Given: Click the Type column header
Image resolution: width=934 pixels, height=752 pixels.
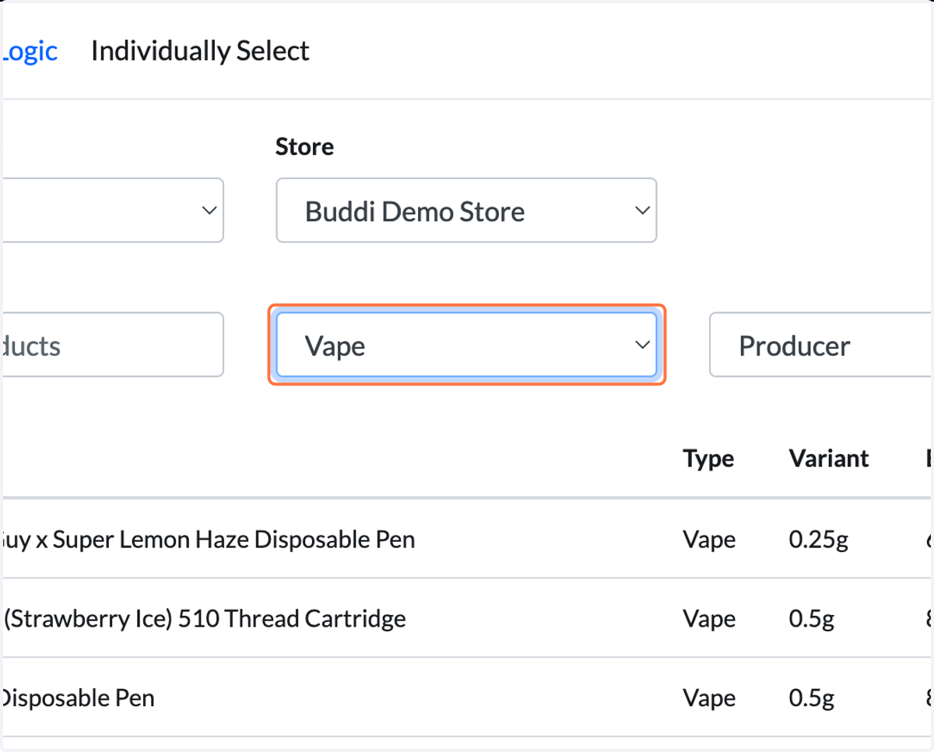Looking at the screenshot, I should (708, 459).
